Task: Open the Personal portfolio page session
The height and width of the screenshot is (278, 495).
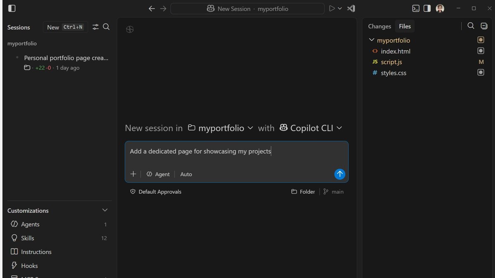Action: [62, 63]
